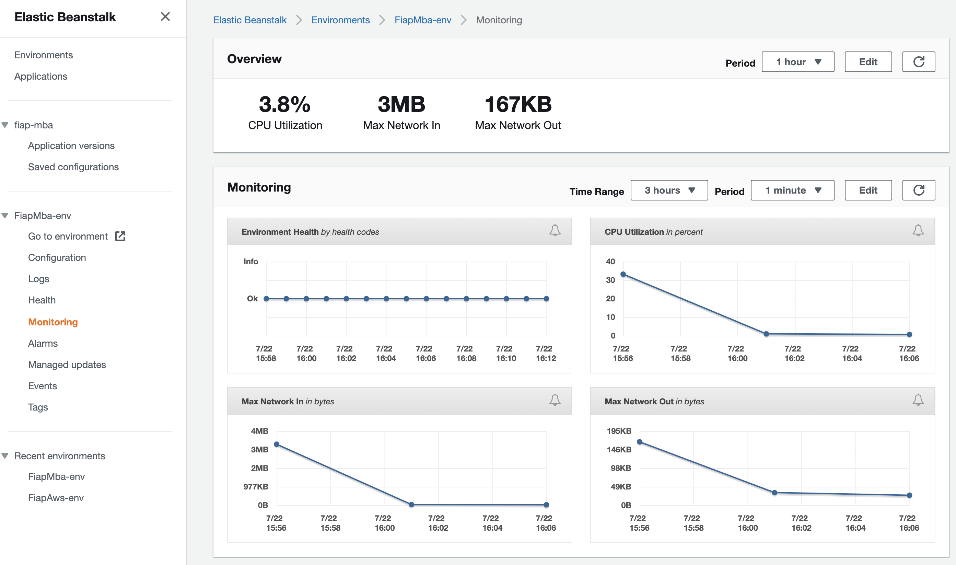Screen dimensions: 956x565
Task: Collapse the fiap-mba tree section
Action: pos(5,125)
